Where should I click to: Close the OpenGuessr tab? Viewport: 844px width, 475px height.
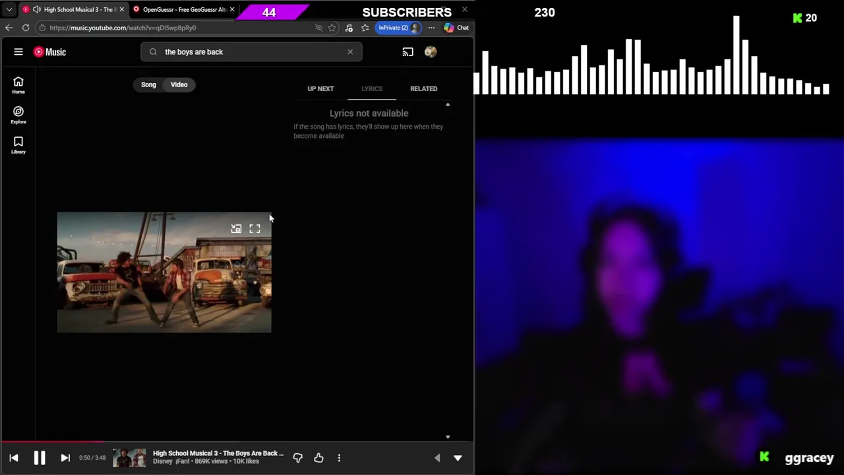click(x=232, y=9)
